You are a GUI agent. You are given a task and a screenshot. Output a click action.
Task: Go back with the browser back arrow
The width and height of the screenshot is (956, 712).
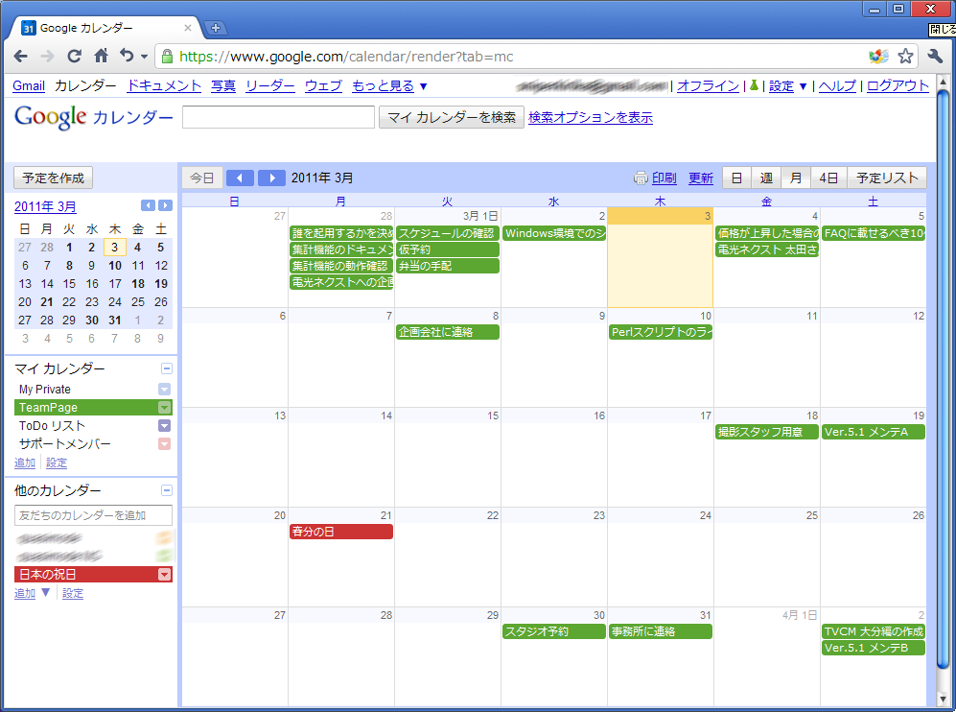(x=21, y=57)
